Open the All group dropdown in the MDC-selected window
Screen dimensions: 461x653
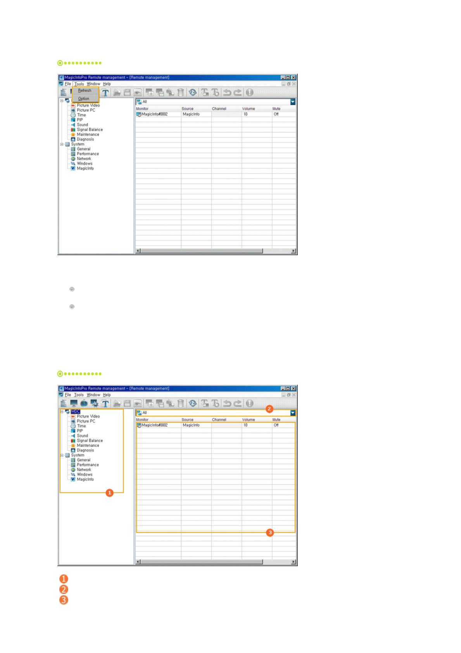click(293, 413)
